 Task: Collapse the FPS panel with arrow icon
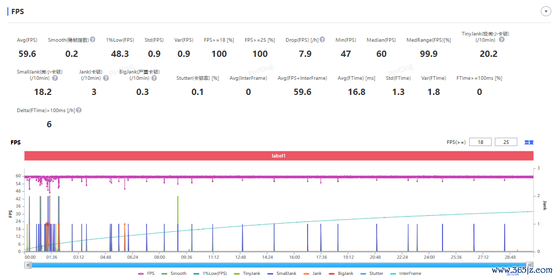tap(546, 11)
